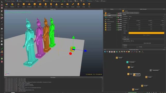Click the green Y-axis arrow of the gizmo
The image size is (166, 93).
pyautogui.click(x=73, y=37)
